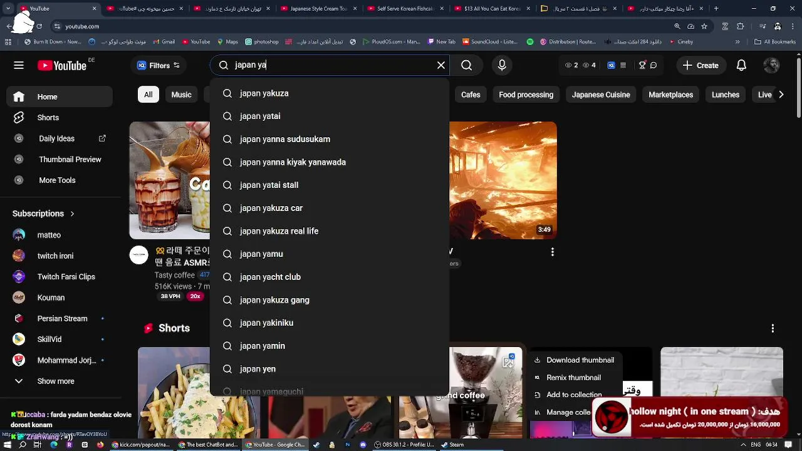Click the Home icon in sidebar

pyautogui.click(x=19, y=96)
